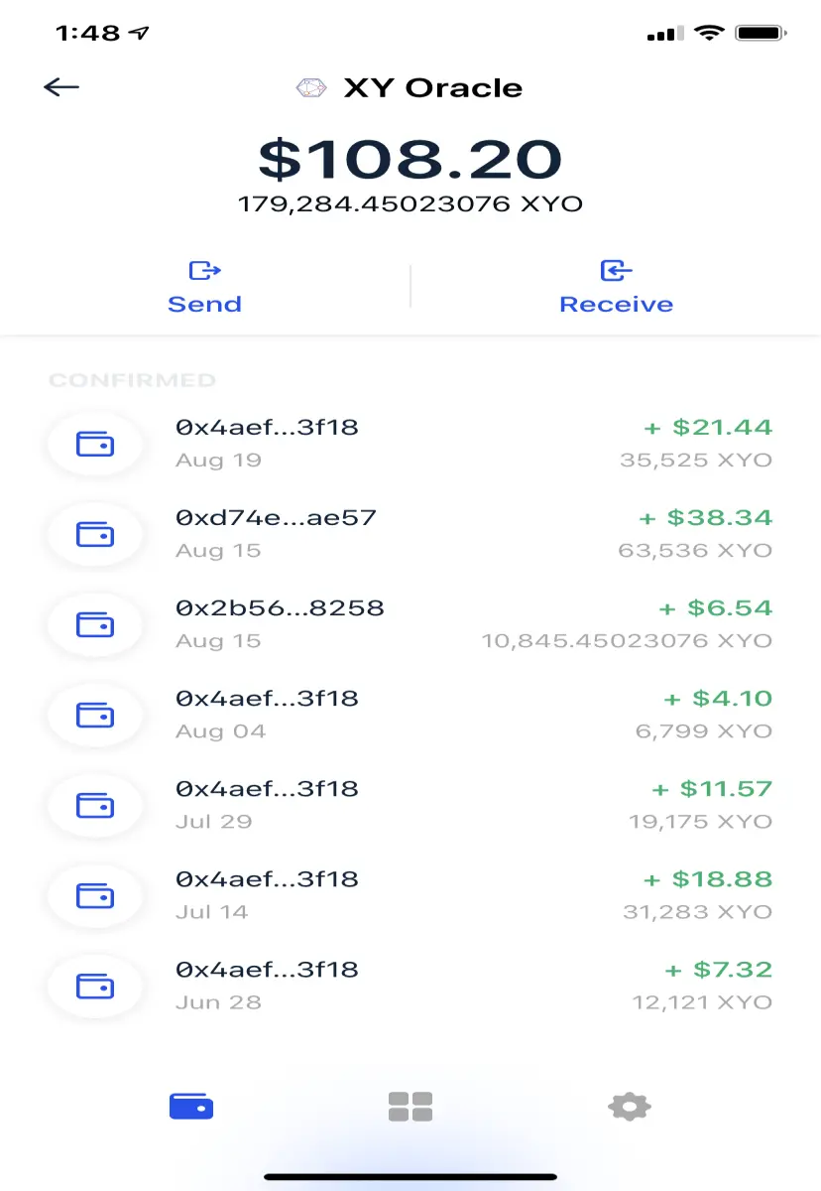Tap the XY Oracle token logo
The height and width of the screenshot is (1191, 821).
[x=311, y=87]
